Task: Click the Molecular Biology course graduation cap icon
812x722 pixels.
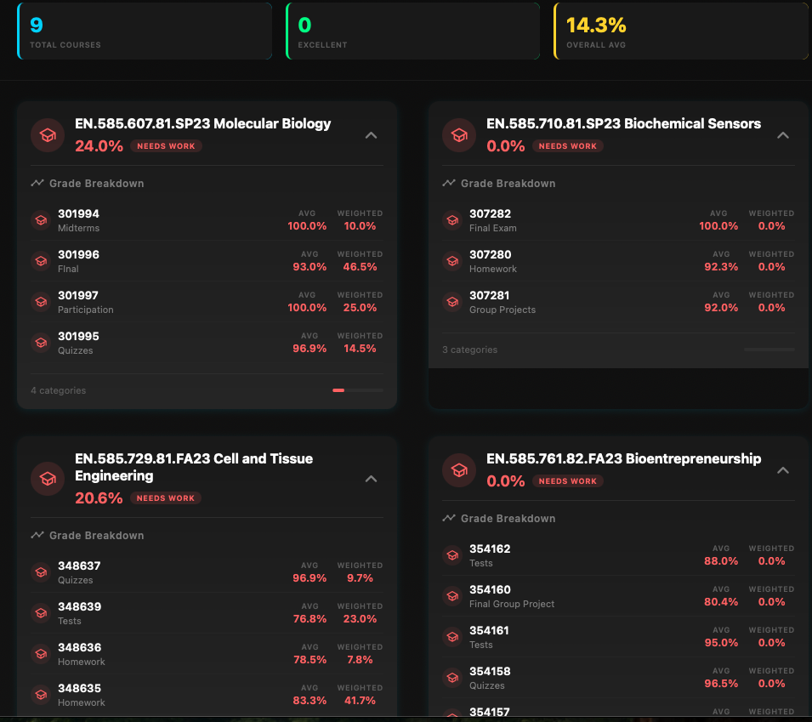Action: tap(48, 135)
